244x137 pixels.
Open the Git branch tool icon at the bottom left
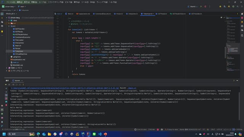click(x=2, y=126)
